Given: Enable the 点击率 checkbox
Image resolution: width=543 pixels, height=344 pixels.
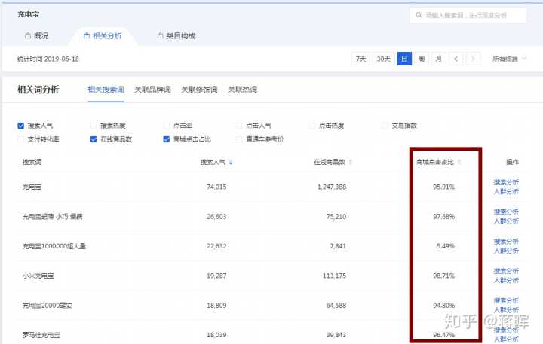Looking at the screenshot, I should coord(167,126).
